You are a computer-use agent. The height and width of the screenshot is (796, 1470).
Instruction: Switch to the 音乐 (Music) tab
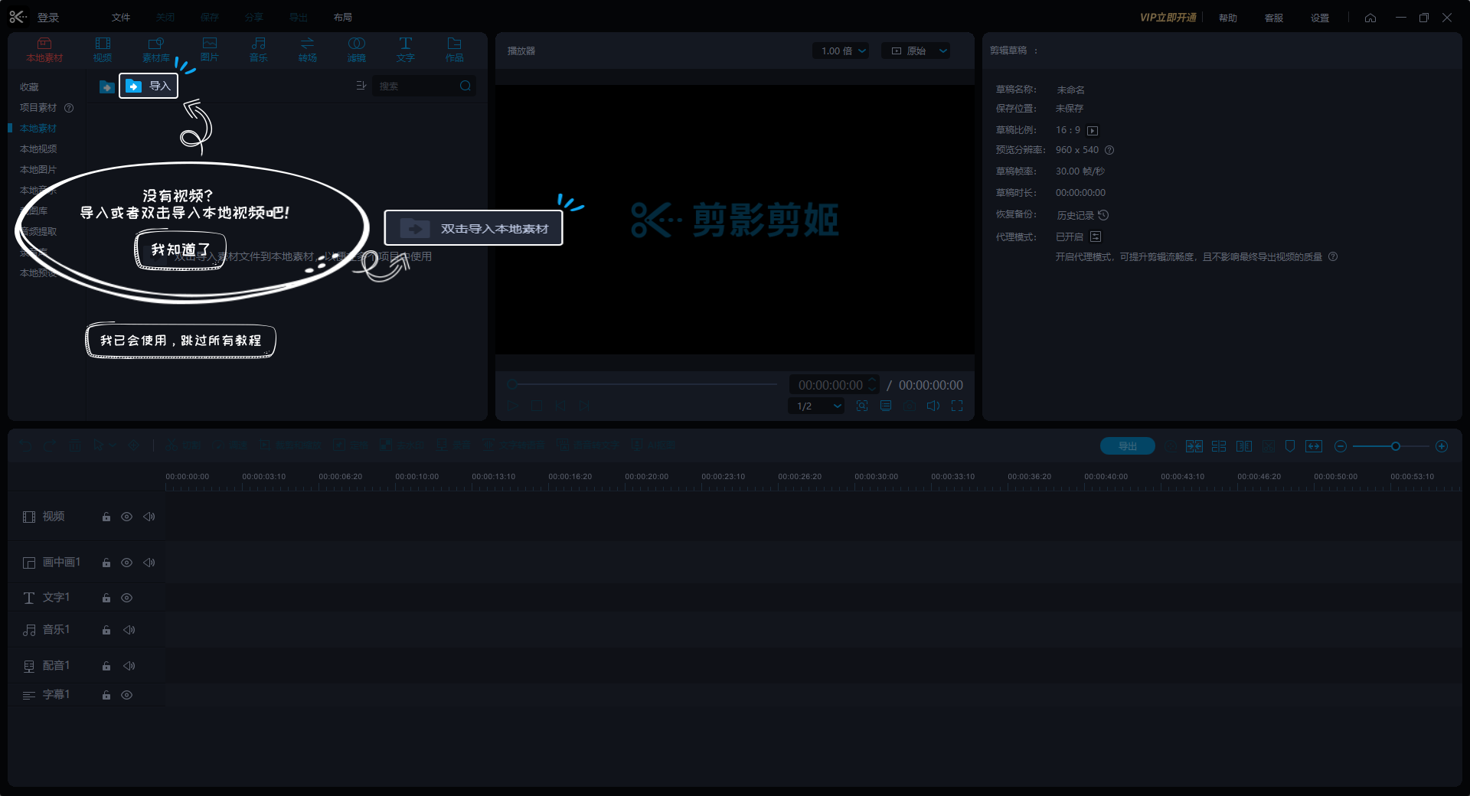pyautogui.click(x=259, y=50)
